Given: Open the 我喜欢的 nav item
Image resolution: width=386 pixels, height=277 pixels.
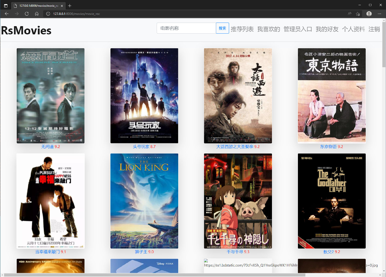Looking at the screenshot, I should 269,29.
